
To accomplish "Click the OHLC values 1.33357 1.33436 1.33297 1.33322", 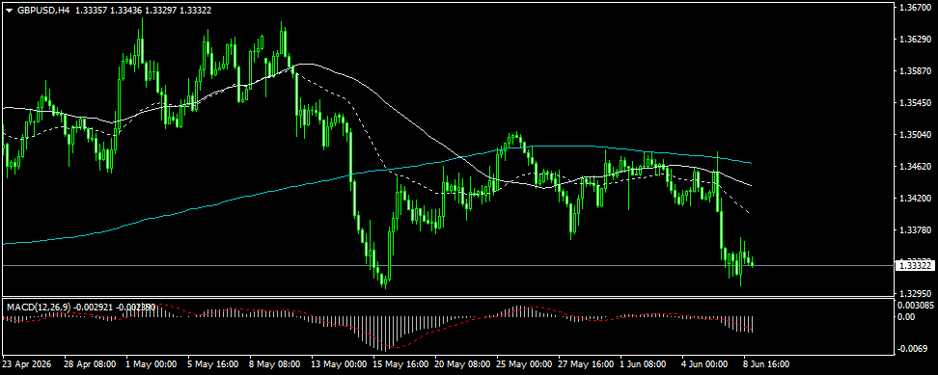I will pyautogui.click(x=144, y=11).
